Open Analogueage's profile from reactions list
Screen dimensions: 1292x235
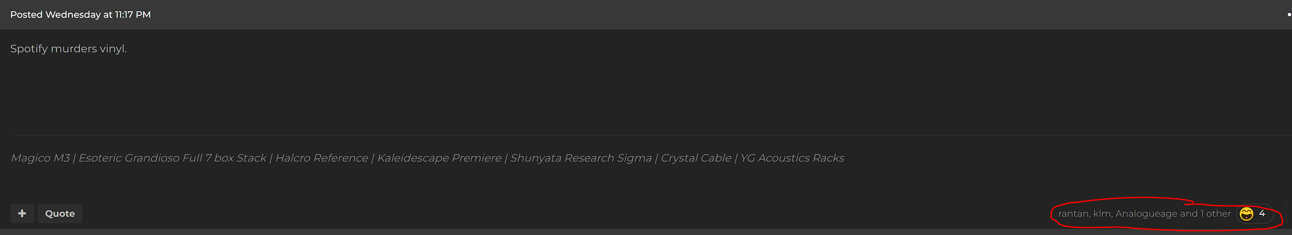1146,214
